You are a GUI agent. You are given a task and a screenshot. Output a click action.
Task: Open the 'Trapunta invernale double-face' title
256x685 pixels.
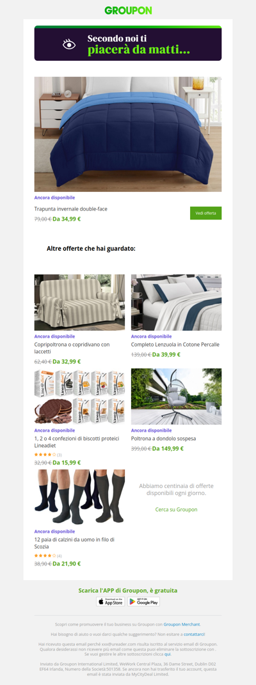click(x=71, y=209)
